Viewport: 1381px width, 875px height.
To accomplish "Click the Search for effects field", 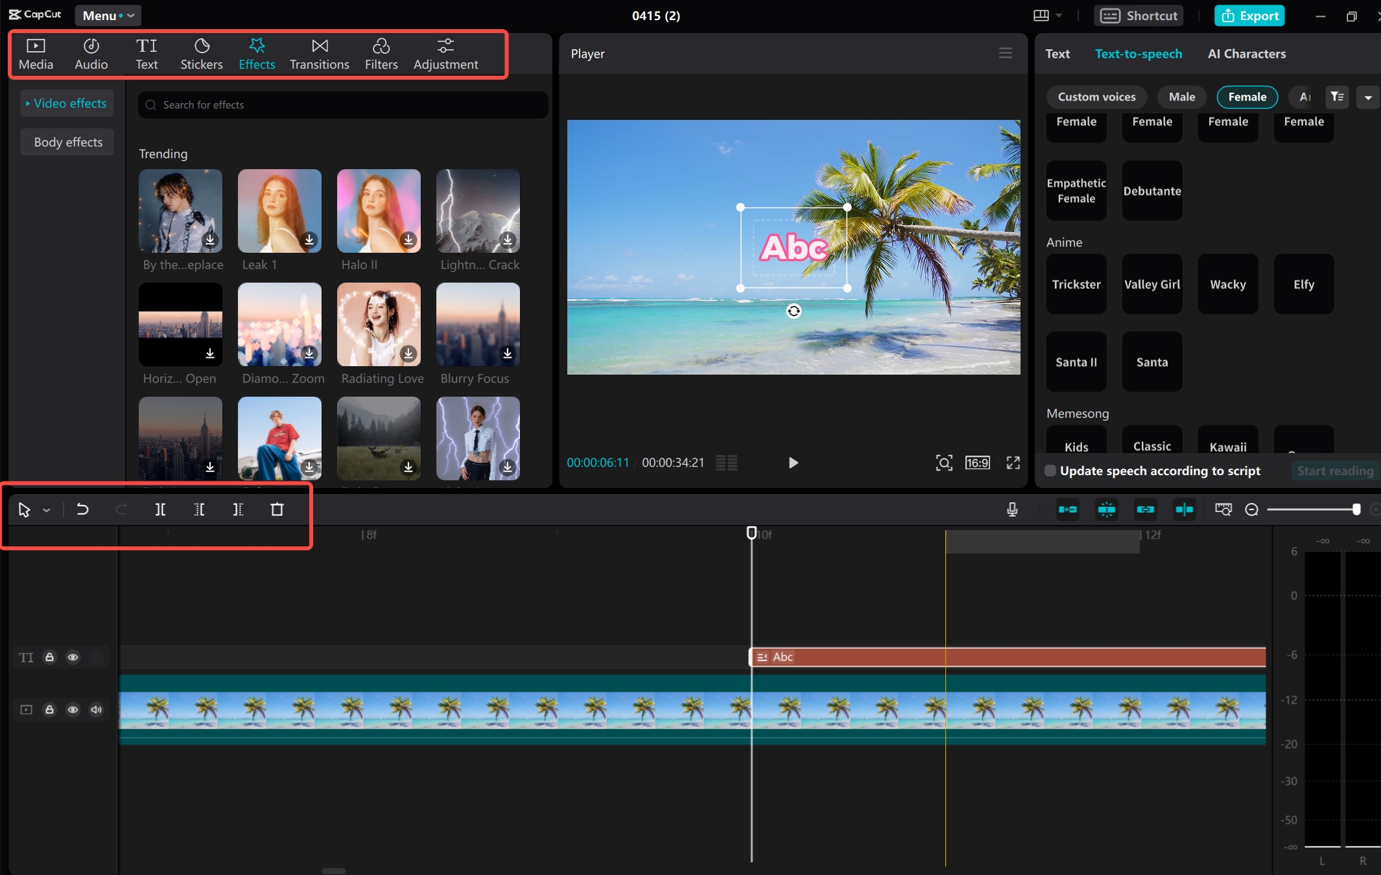I will tap(342, 104).
